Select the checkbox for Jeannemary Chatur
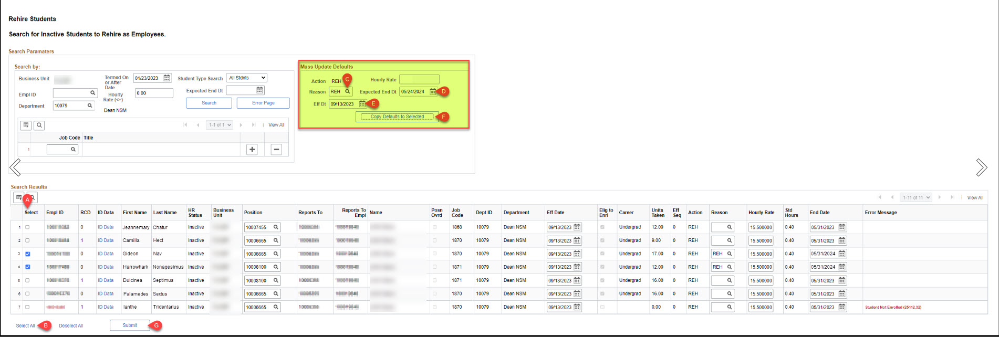This screenshot has width=999, height=337. (27, 227)
